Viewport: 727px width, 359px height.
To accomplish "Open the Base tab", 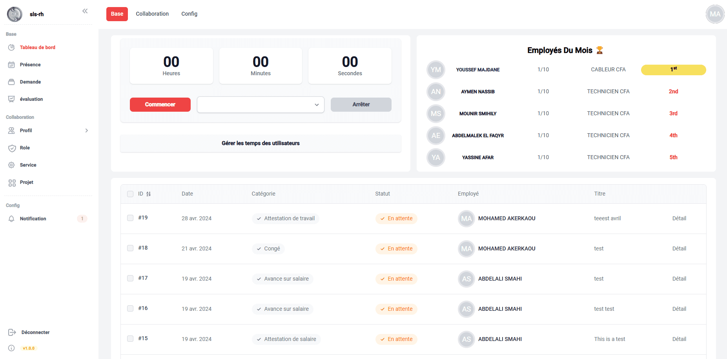I will (x=117, y=14).
